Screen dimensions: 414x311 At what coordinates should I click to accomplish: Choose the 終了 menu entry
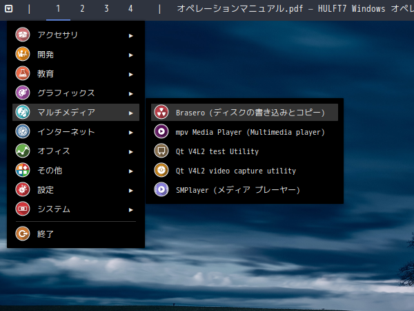coord(76,234)
